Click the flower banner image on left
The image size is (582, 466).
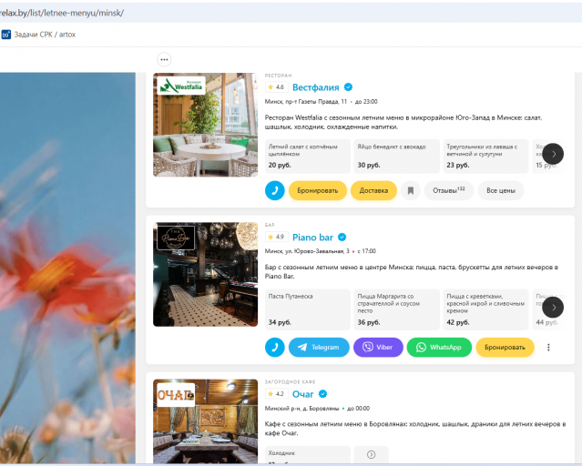(67, 268)
